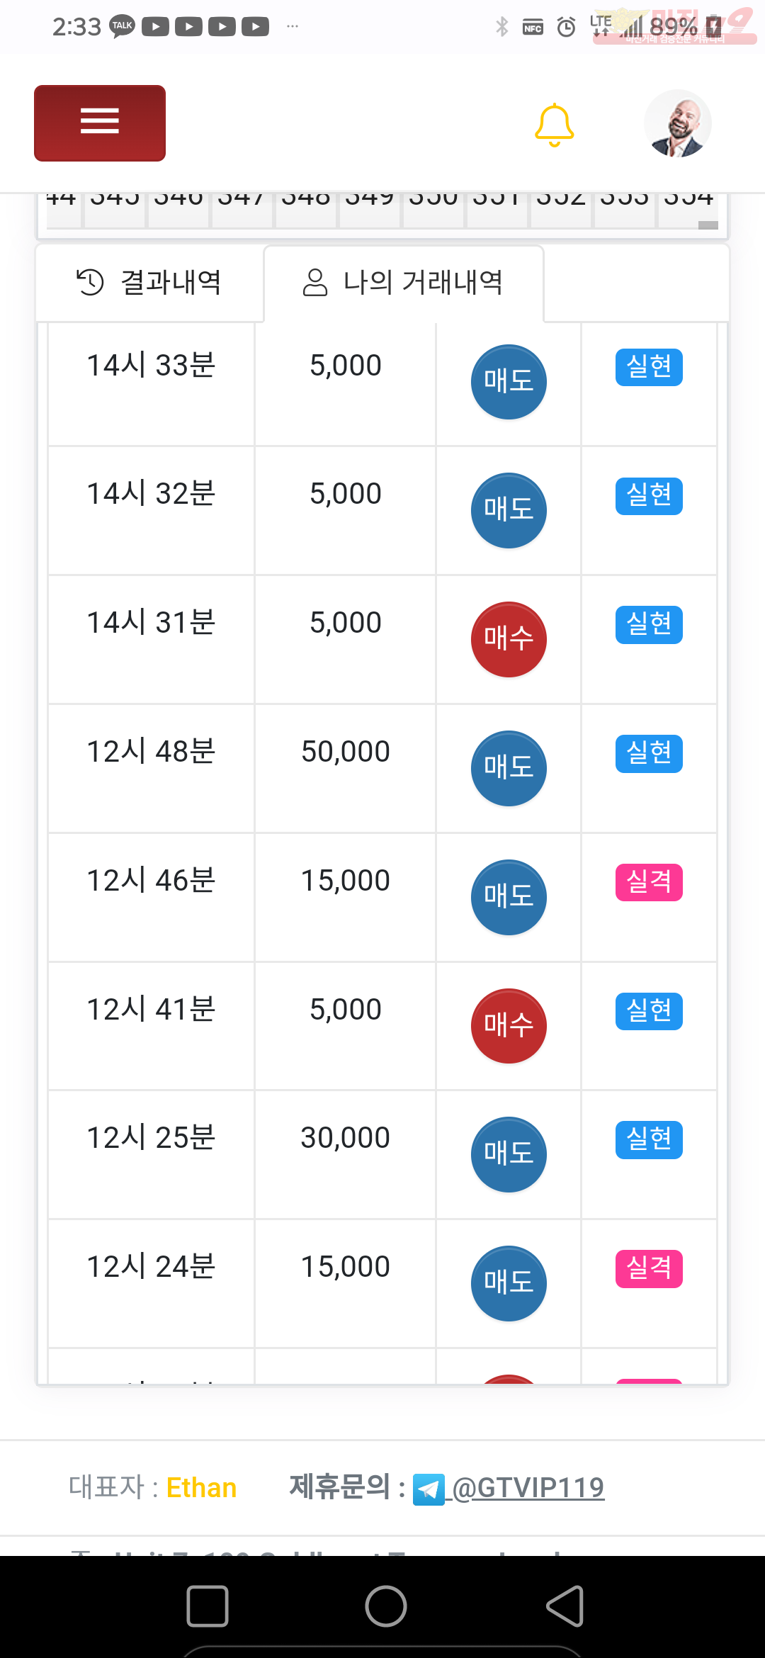
Task: Click number 350 in round strip
Action: 433,201
